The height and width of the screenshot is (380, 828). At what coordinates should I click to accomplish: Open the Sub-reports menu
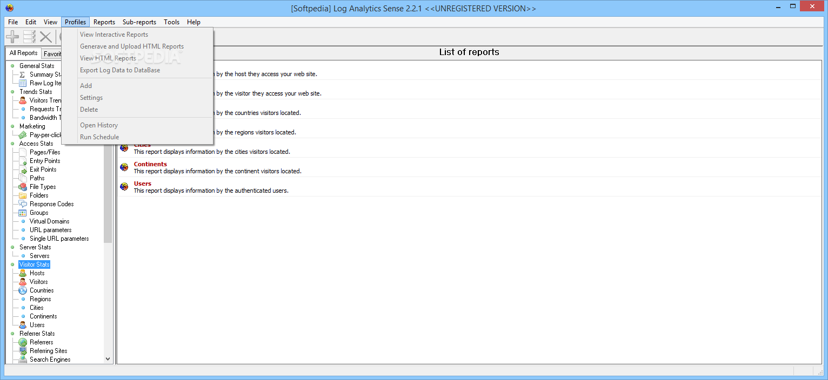pyautogui.click(x=139, y=22)
